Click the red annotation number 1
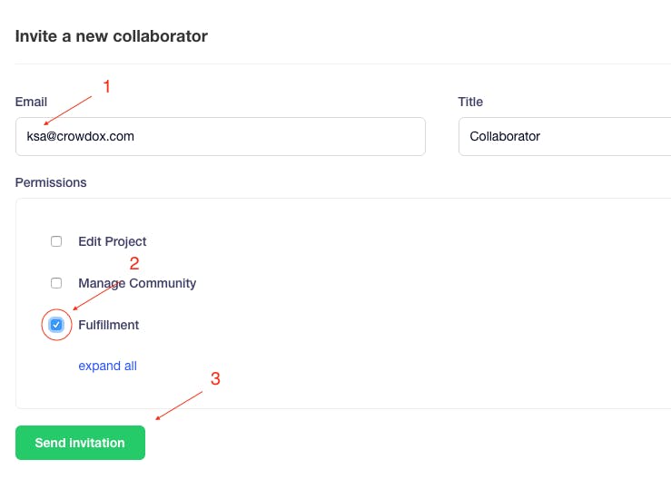This screenshot has height=489, width=671. coord(107,87)
